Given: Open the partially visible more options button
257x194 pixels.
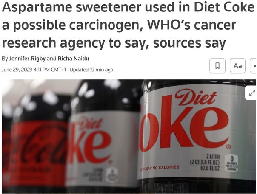Looking at the screenshot, I should coord(254,66).
